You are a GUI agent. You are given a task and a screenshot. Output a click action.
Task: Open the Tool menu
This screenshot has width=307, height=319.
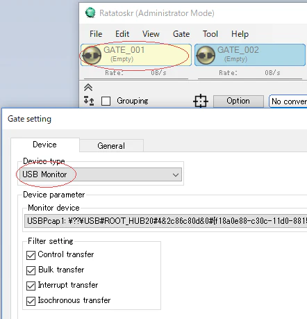(x=210, y=34)
